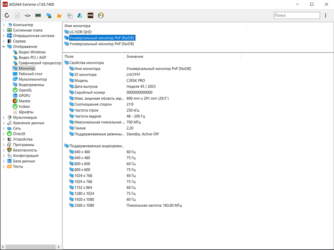Click the green memory module toolbar icon

click(38, 16)
